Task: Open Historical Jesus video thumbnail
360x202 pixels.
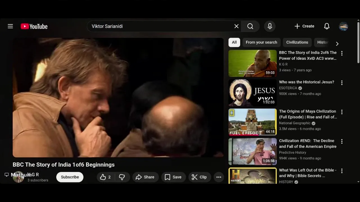Action: point(253,93)
